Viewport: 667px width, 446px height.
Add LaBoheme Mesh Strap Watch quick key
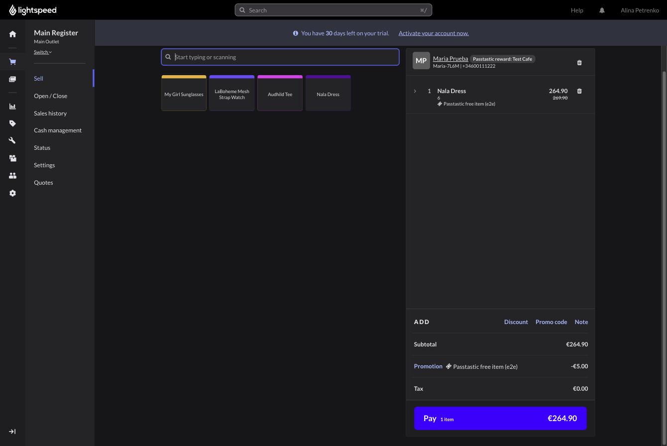coord(232,93)
